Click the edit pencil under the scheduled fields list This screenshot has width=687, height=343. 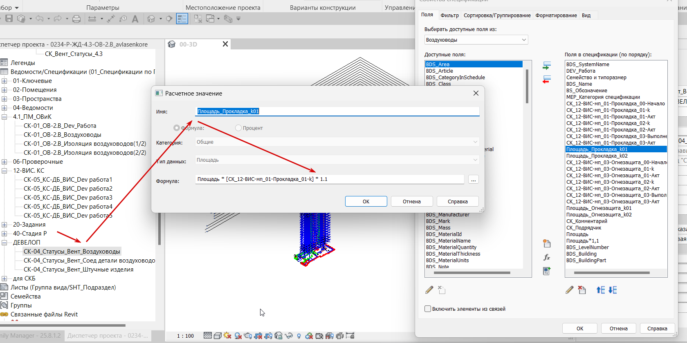570,290
